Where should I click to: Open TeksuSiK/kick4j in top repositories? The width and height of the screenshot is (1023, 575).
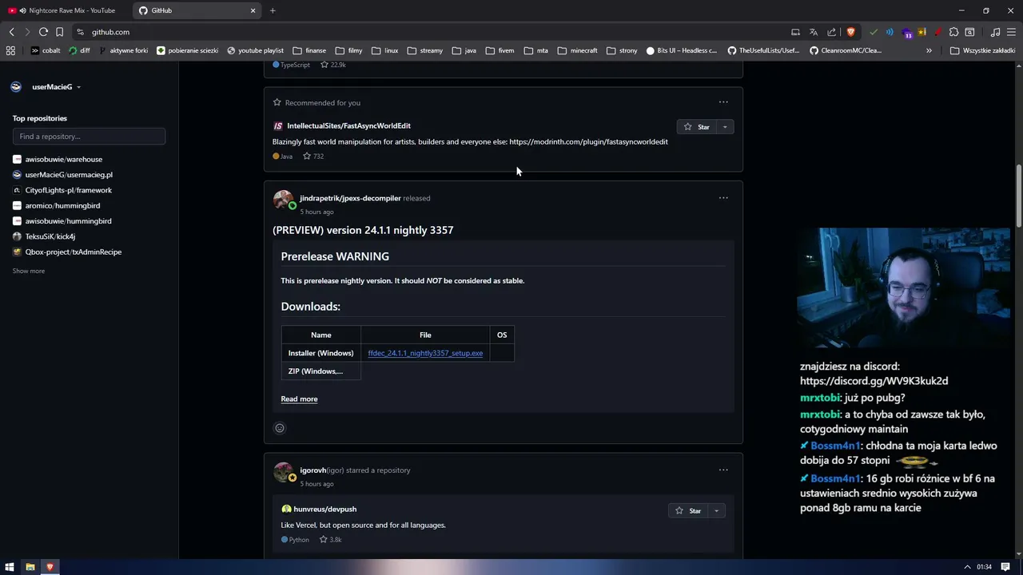pos(50,236)
